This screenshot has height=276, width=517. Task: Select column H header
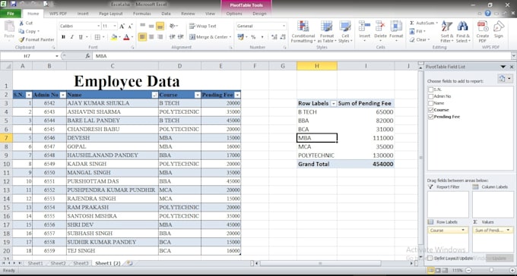(x=316, y=66)
